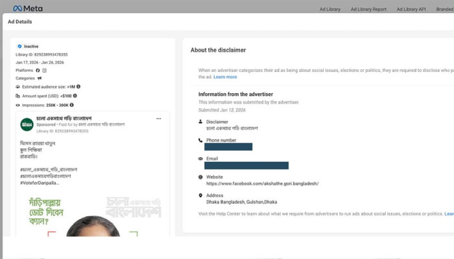This screenshot has width=454, height=259.
Task: Open the Paid for by advertiser link
Action: click(102, 124)
